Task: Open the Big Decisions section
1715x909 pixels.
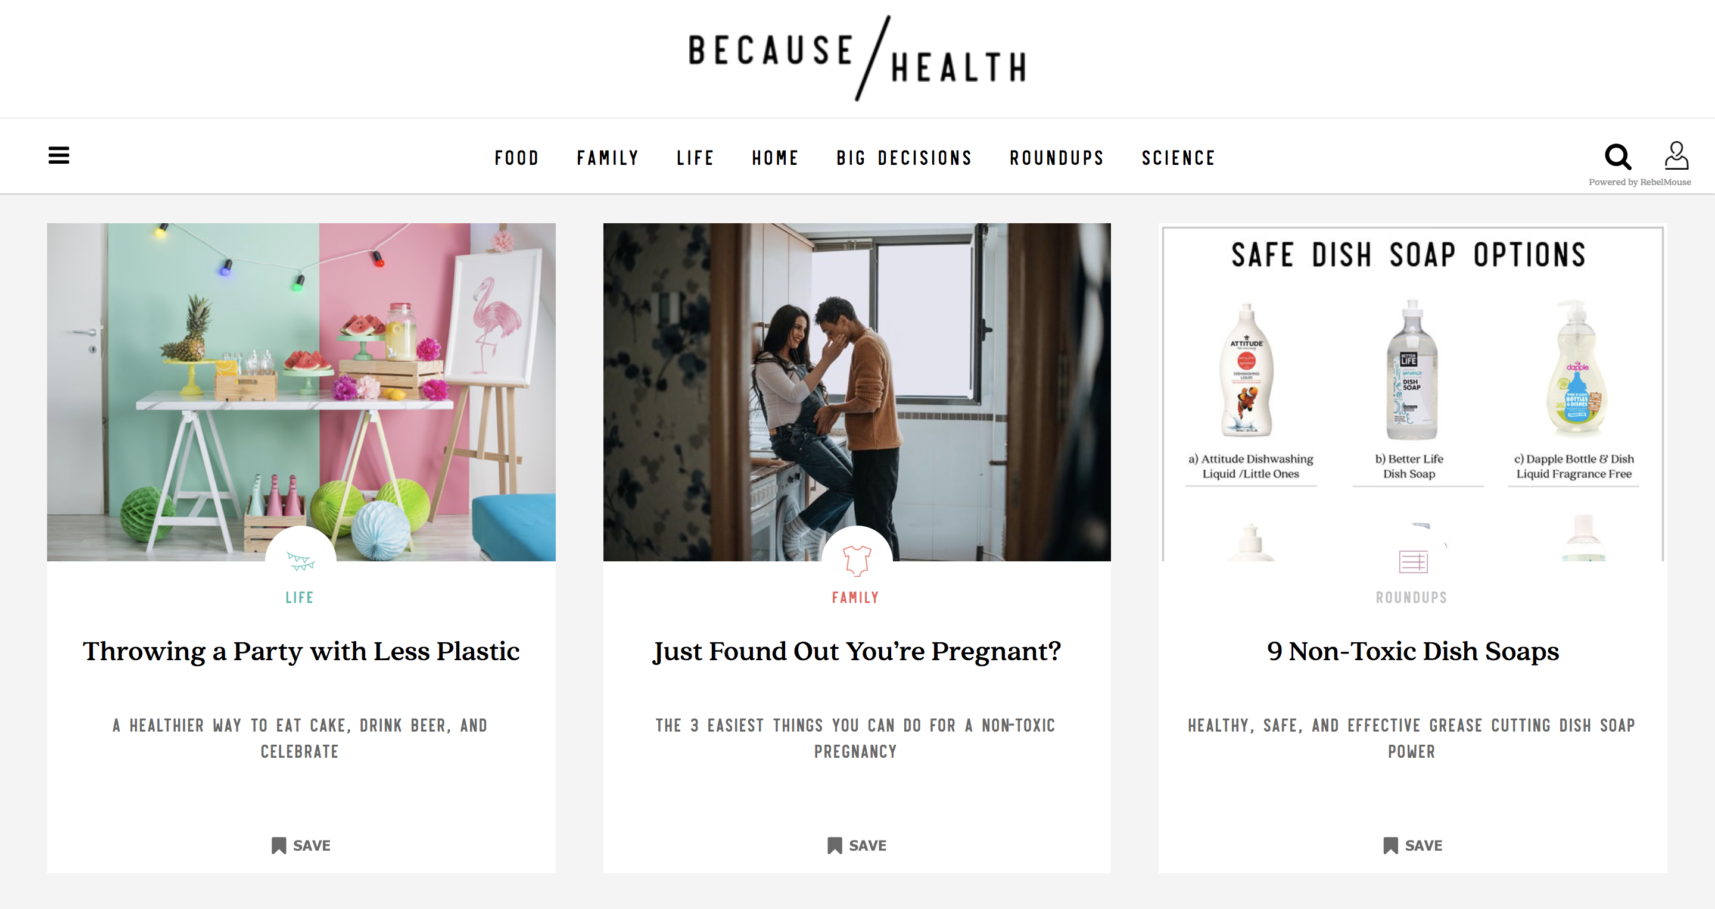Action: tap(904, 158)
